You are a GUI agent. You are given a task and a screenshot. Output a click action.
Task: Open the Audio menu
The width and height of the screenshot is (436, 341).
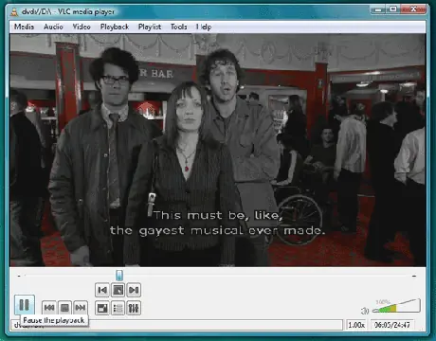pyautogui.click(x=53, y=27)
